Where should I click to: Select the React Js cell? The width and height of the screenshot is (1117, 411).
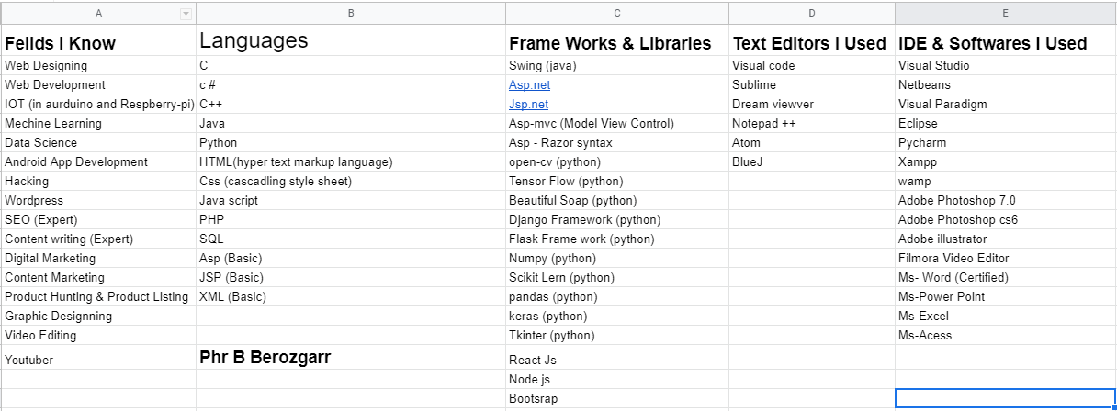[x=617, y=357]
